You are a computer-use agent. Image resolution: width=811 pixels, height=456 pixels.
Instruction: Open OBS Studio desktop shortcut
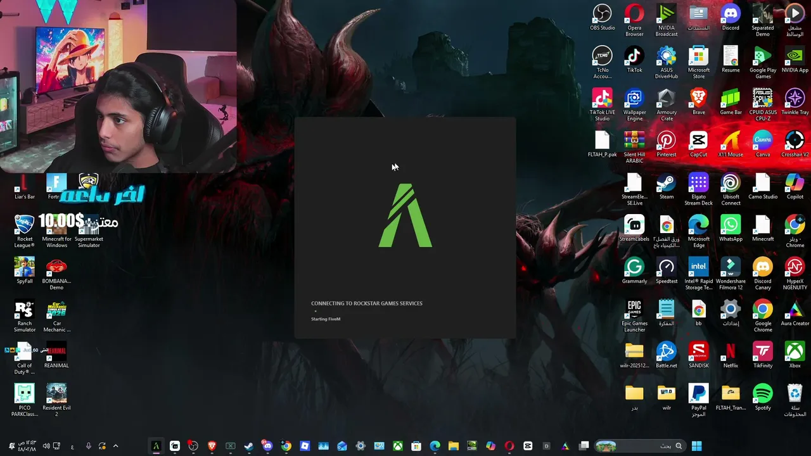point(602,18)
